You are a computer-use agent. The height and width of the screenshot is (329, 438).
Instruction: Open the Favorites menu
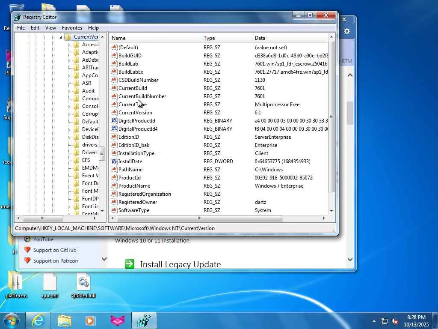click(x=72, y=28)
